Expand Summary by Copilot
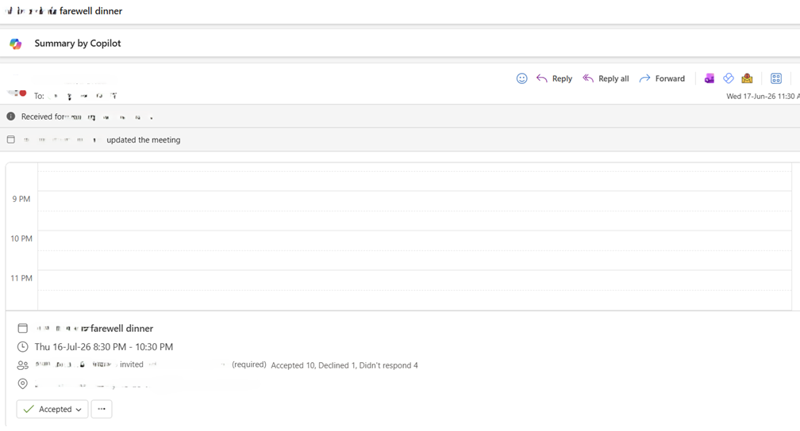The height and width of the screenshot is (431, 800). [78, 44]
